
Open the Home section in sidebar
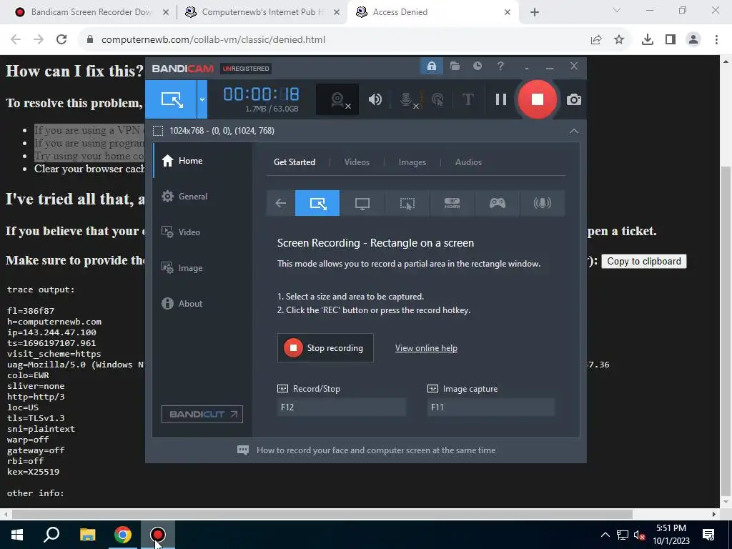click(x=202, y=161)
